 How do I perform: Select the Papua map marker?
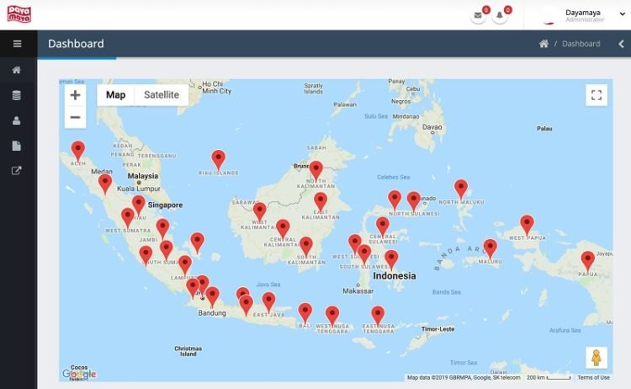coord(587,263)
